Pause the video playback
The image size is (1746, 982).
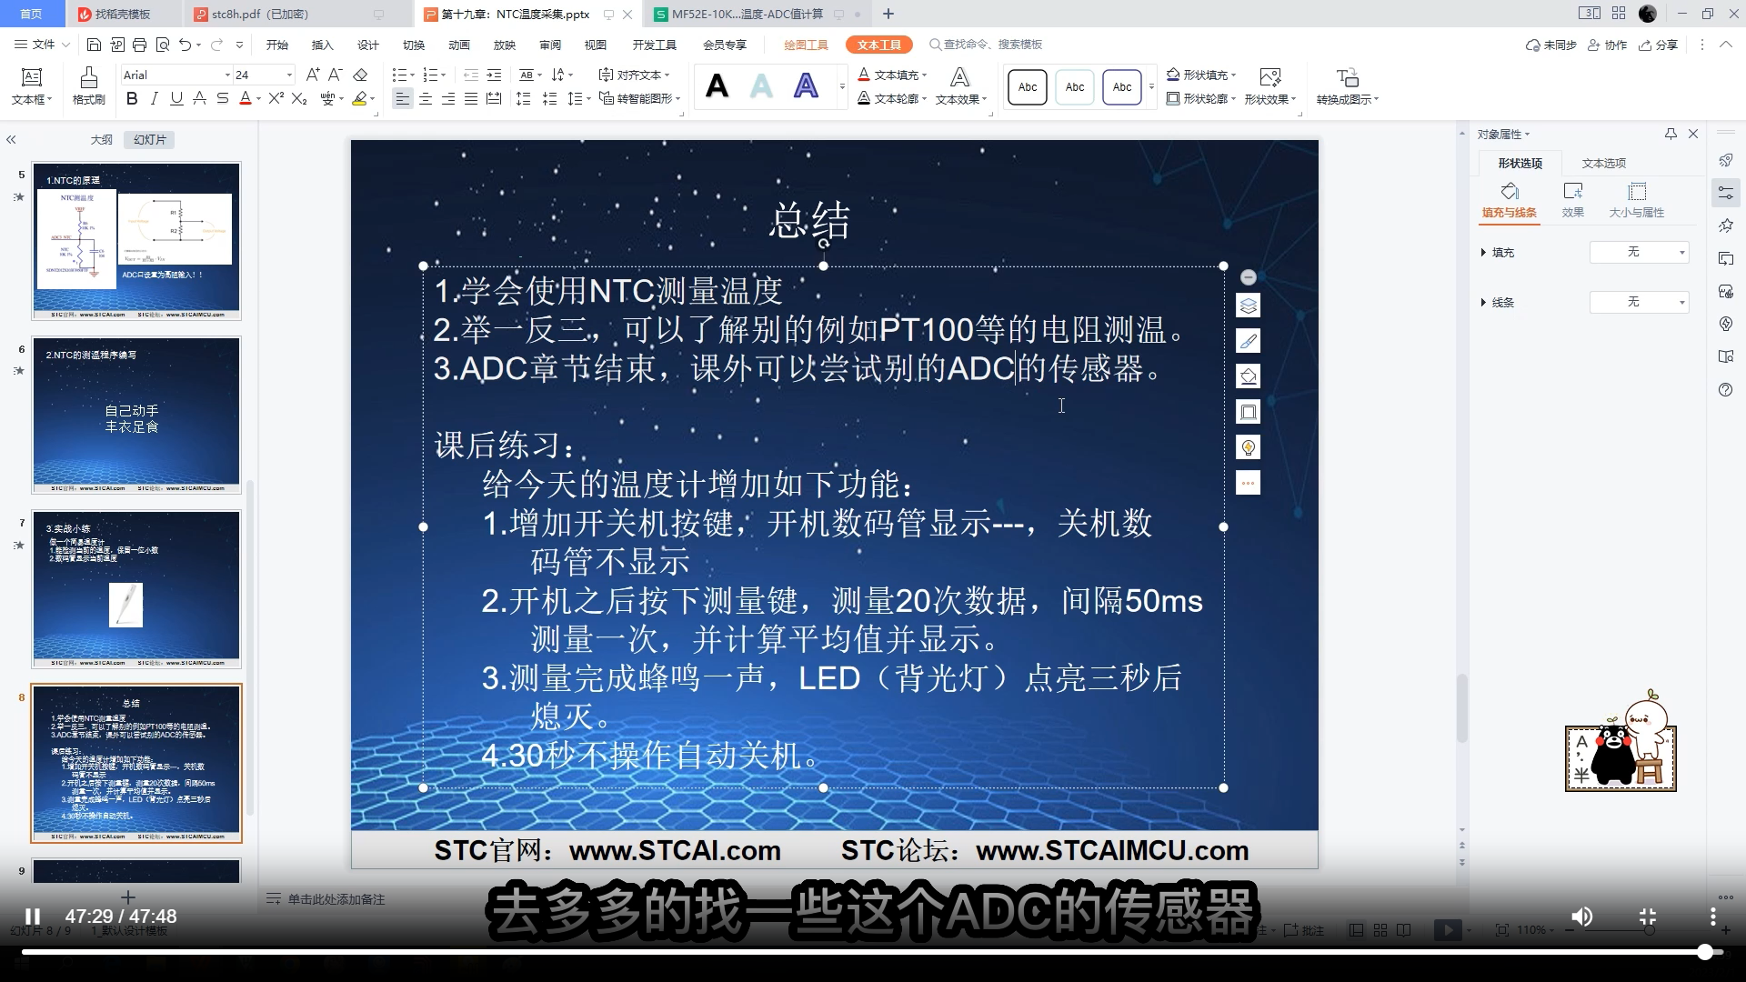(32, 917)
